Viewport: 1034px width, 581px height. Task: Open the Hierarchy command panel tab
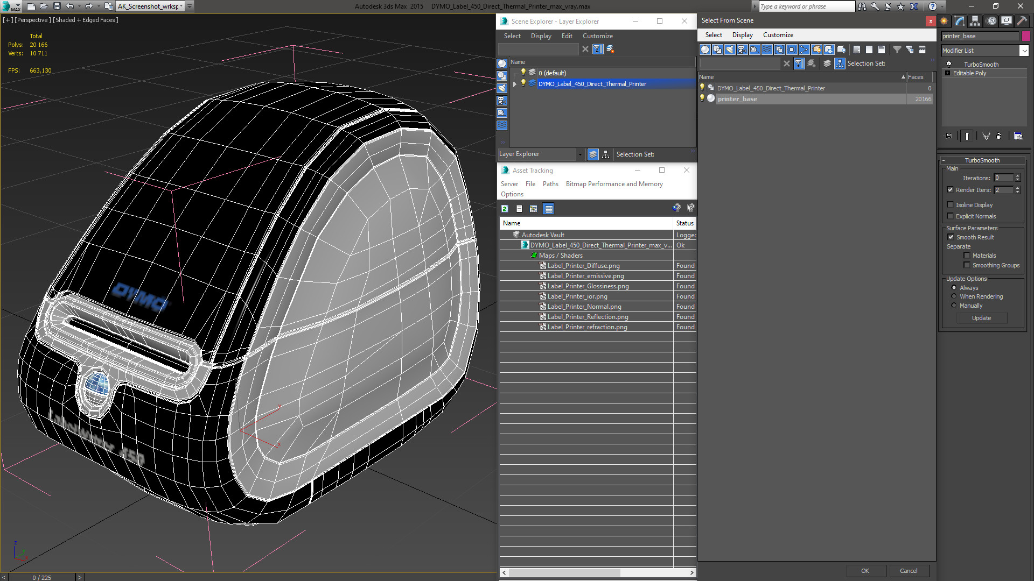coord(975,21)
